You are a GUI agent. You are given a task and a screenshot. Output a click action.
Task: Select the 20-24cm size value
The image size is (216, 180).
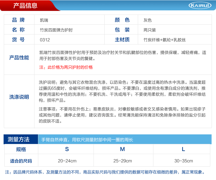click(x=67, y=161)
